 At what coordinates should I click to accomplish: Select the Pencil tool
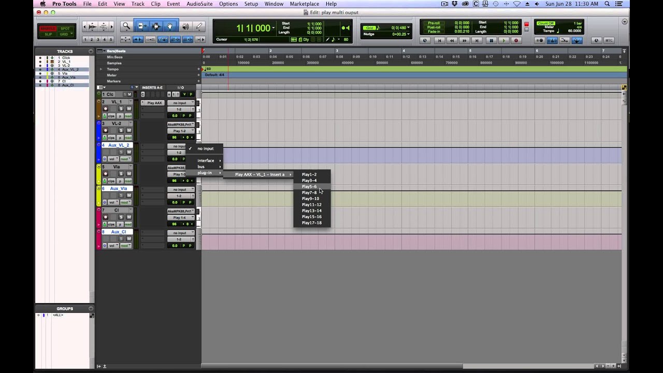[x=199, y=26]
